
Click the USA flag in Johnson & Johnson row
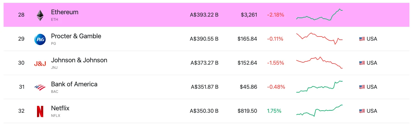[362, 63]
